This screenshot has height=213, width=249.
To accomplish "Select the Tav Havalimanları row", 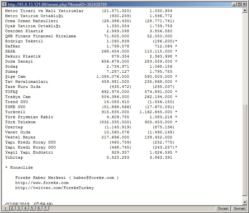I will 91,82.
